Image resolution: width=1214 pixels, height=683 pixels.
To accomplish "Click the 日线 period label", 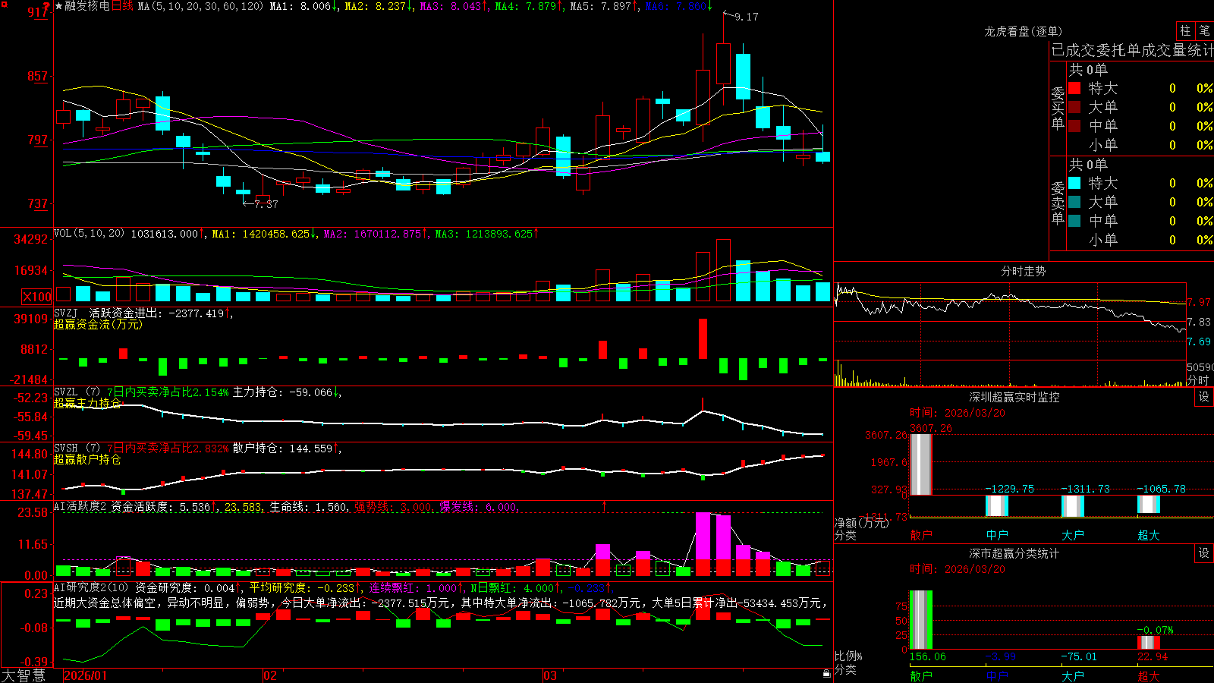I will (122, 6).
